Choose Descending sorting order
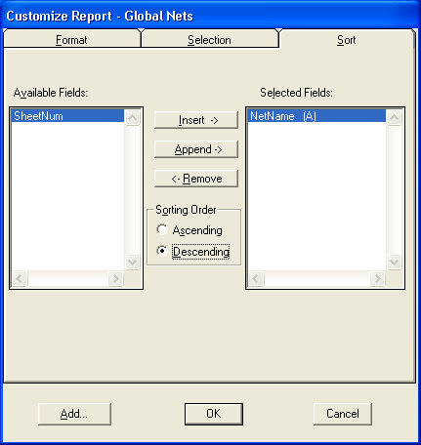The height and width of the screenshot is (445, 421). pos(192,252)
